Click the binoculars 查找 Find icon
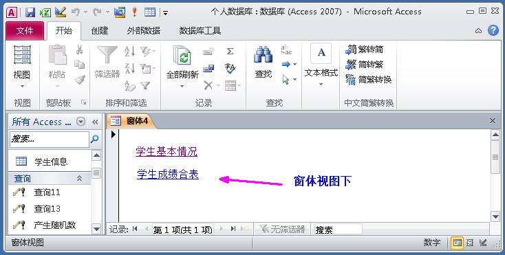Screen dimensions: 505x255 264,55
